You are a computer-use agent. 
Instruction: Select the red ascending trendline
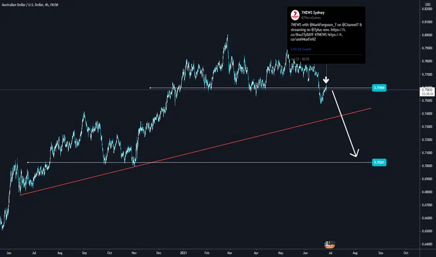pyautogui.click(x=196, y=152)
